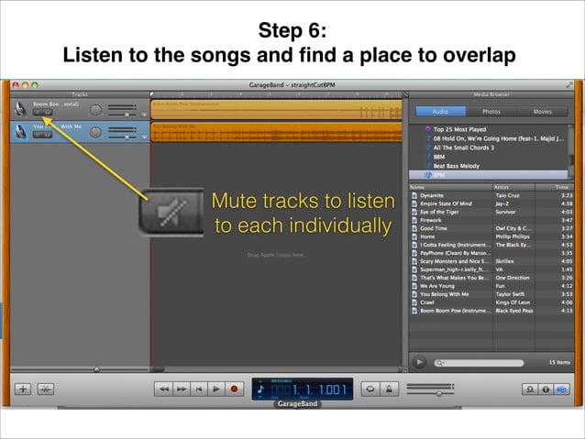Screen dimensions: 585x439
Task: Toggle the cycle region button
Action: click(370, 389)
